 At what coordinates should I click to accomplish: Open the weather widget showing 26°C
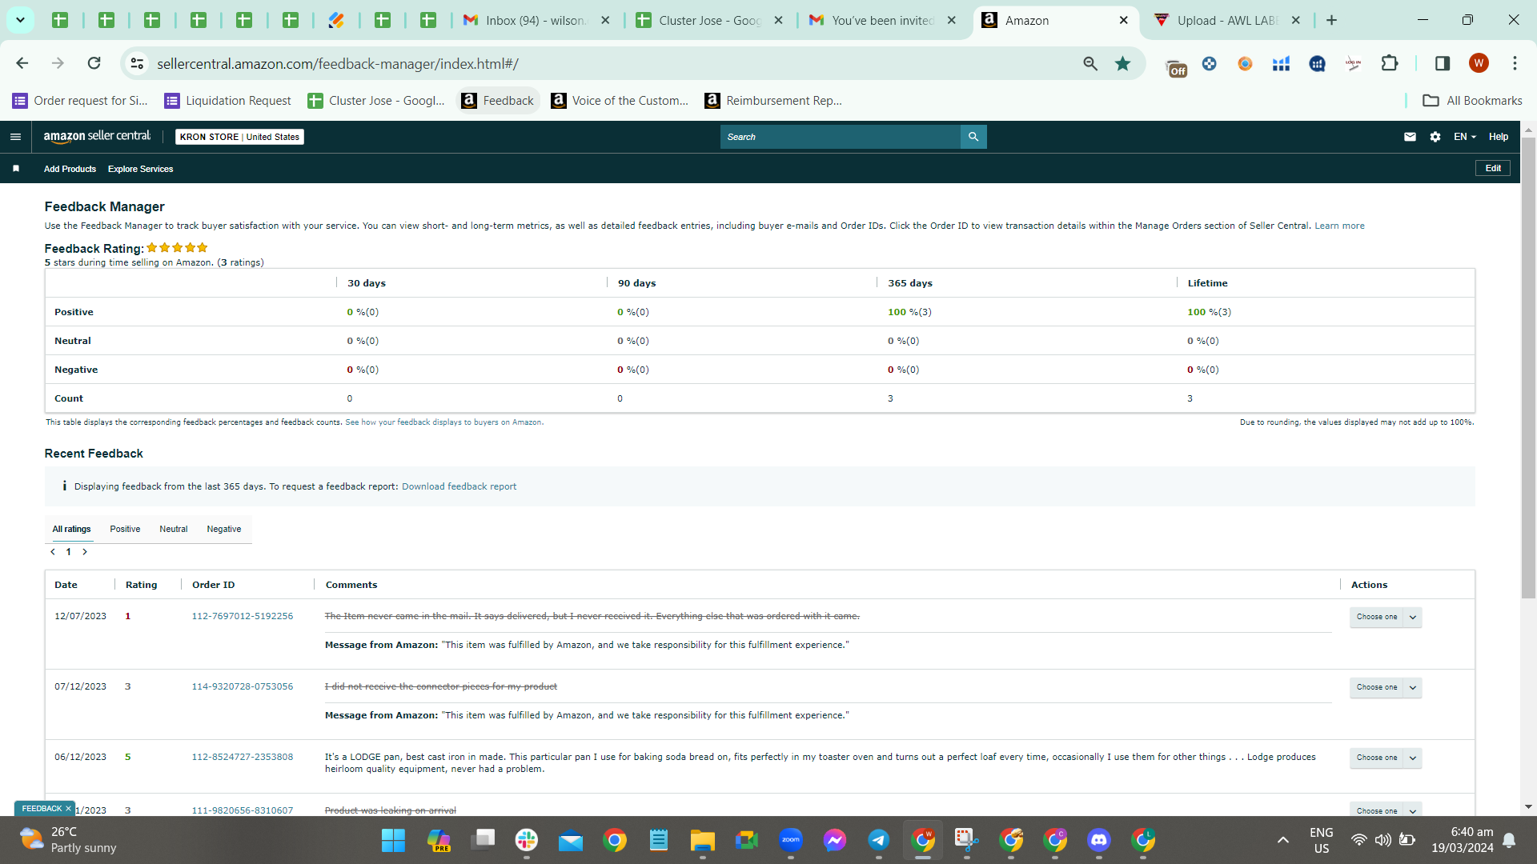(x=68, y=840)
